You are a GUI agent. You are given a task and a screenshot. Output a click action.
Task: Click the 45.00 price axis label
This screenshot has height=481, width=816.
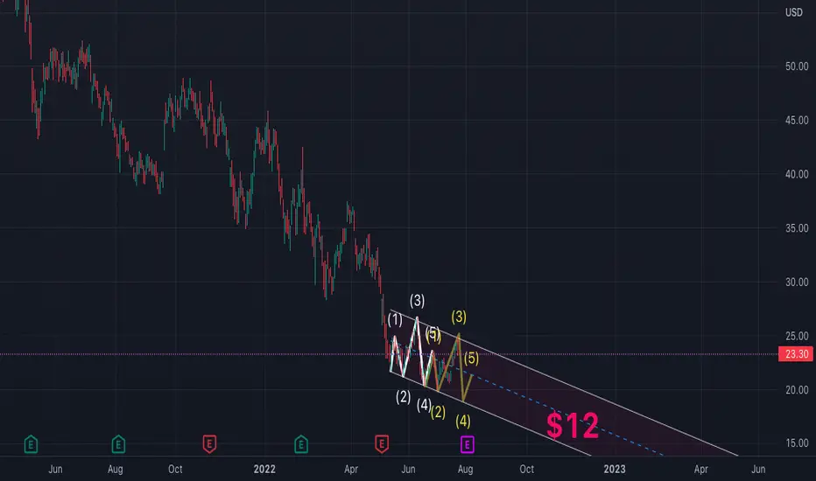796,121
